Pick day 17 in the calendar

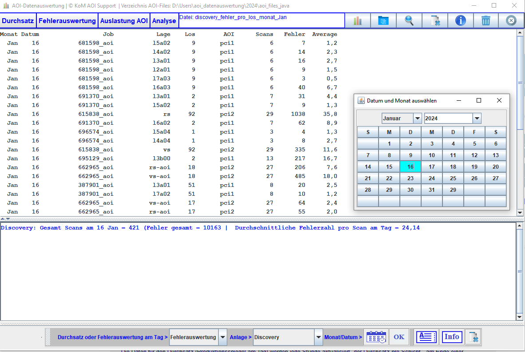click(x=432, y=167)
